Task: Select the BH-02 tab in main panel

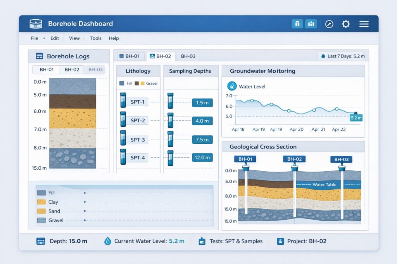Action: click(x=161, y=56)
